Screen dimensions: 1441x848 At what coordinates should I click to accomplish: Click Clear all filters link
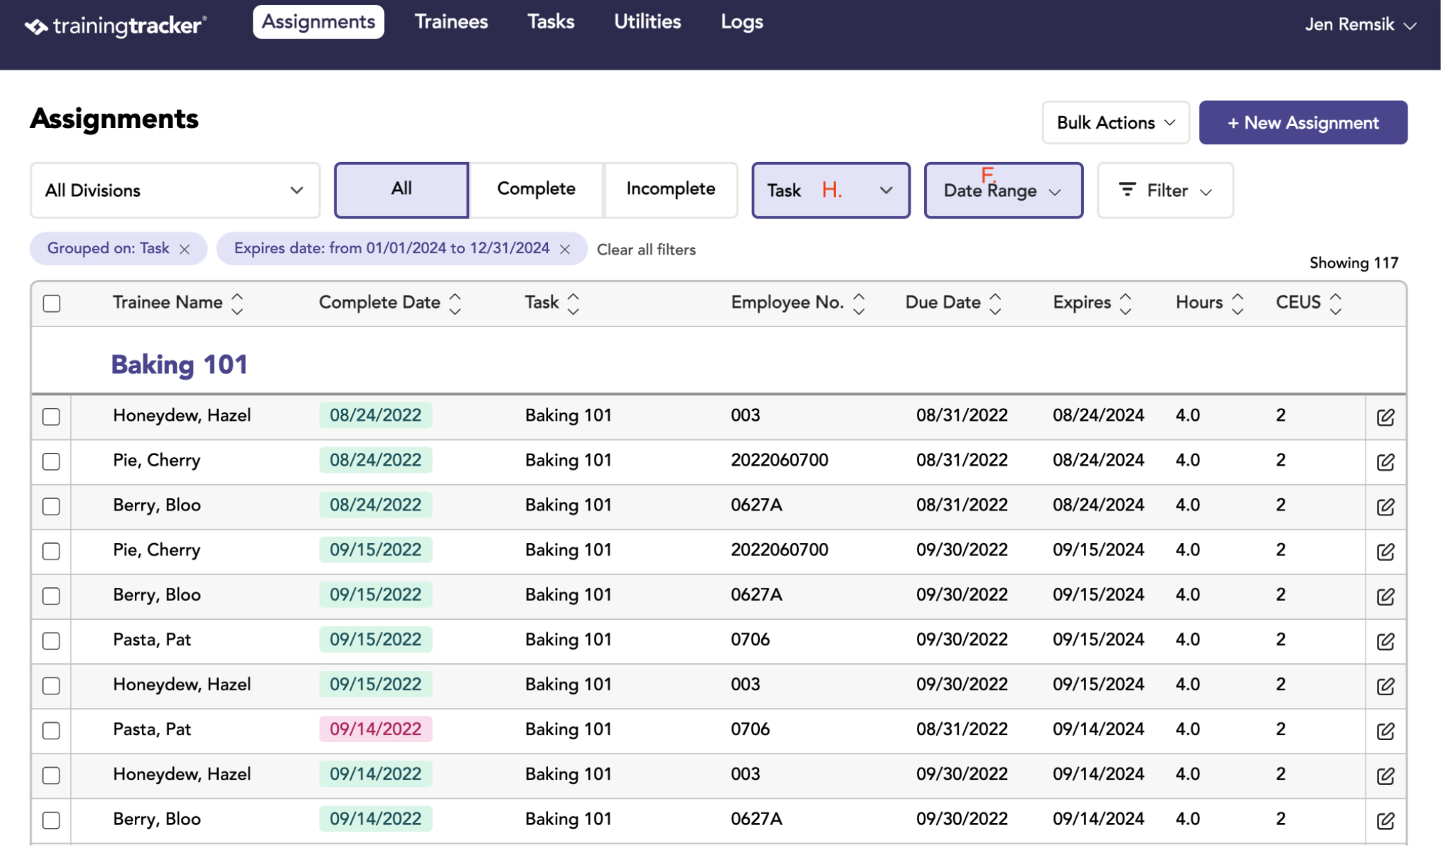[x=646, y=250]
